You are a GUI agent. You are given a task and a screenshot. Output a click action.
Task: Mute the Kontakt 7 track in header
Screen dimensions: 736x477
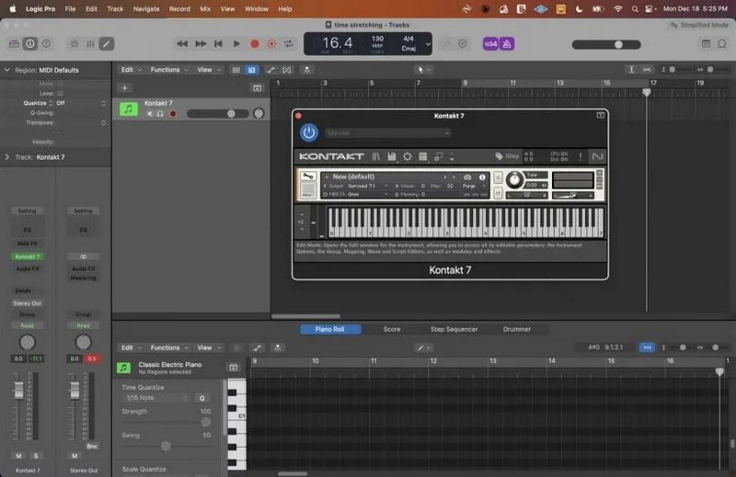click(150, 114)
